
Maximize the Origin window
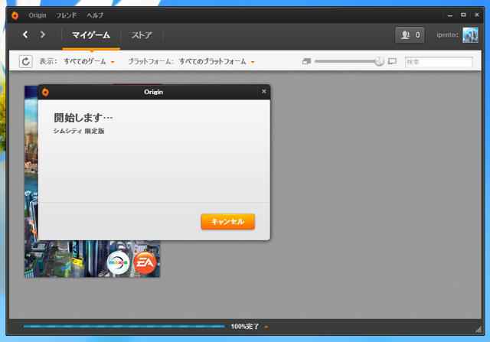(x=463, y=15)
